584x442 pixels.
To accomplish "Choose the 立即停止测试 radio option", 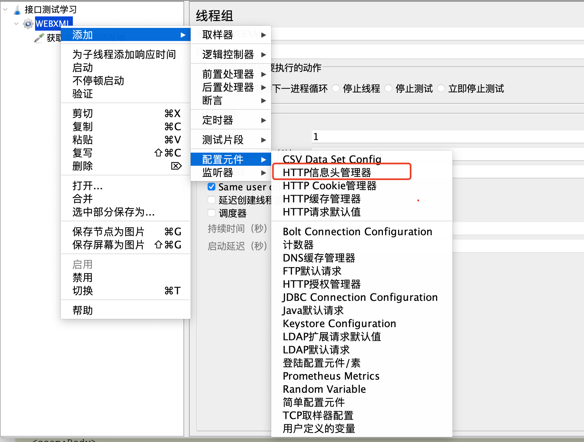I will coord(441,88).
